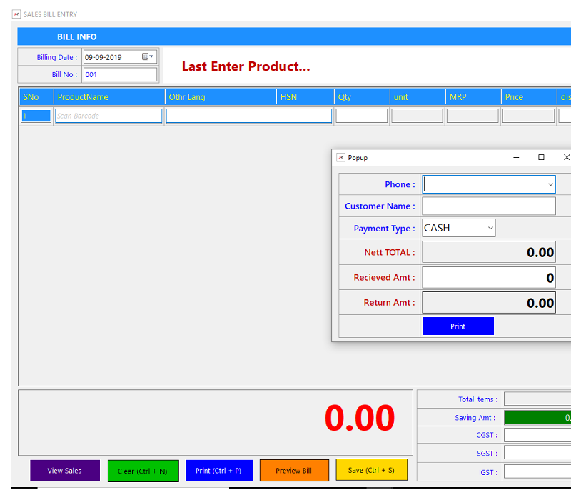Click the purple View Sales button
Viewport: 571px width, 500px height.
tap(65, 471)
